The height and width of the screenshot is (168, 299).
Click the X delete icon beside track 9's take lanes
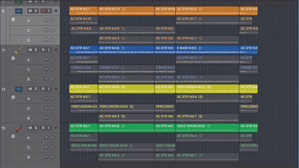click(x=13, y=19)
